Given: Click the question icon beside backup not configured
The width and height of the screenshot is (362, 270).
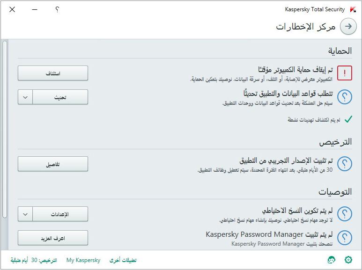Looking at the screenshot, I should [x=345, y=214].
